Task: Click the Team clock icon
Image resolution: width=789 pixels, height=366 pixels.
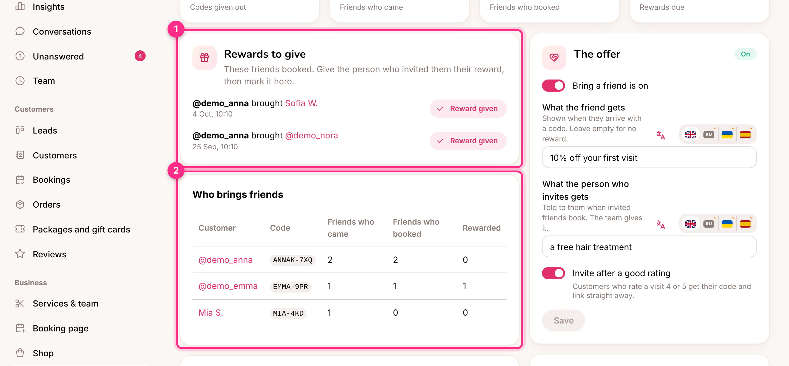Action: 20,81
